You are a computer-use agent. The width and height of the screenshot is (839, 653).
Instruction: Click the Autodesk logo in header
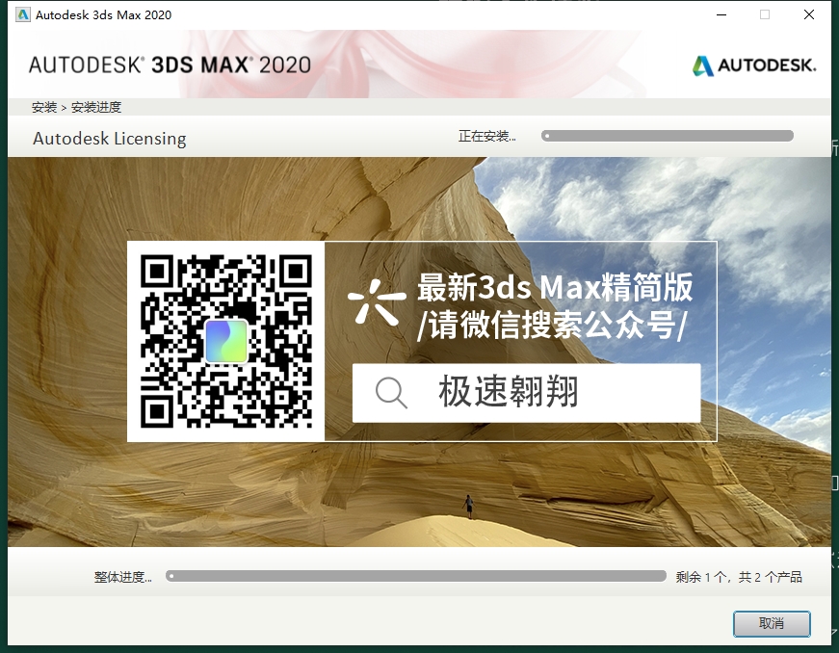coord(754,65)
